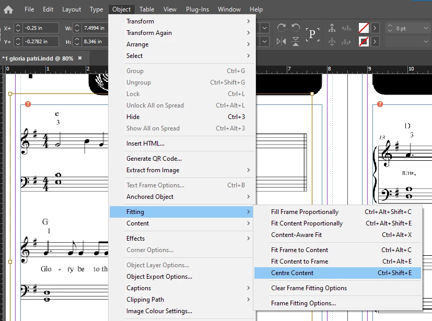432x321 pixels.
Task: Open the Plug-Ins menu
Action: tap(197, 9)
